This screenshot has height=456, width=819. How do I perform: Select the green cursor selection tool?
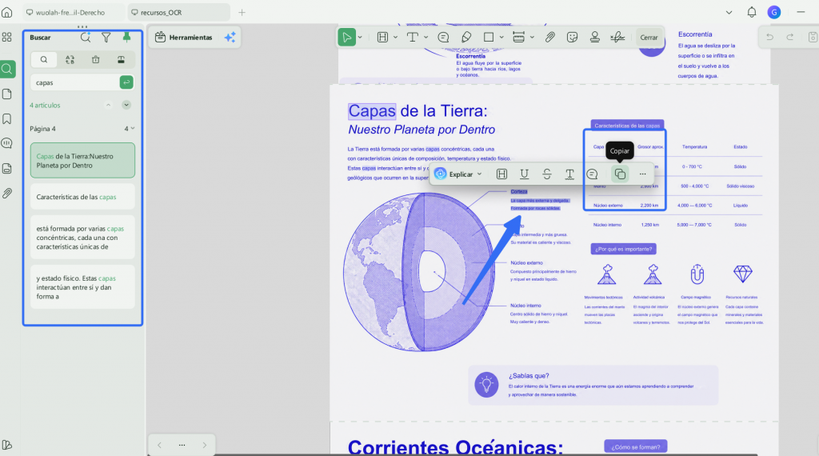coord(346,37)
